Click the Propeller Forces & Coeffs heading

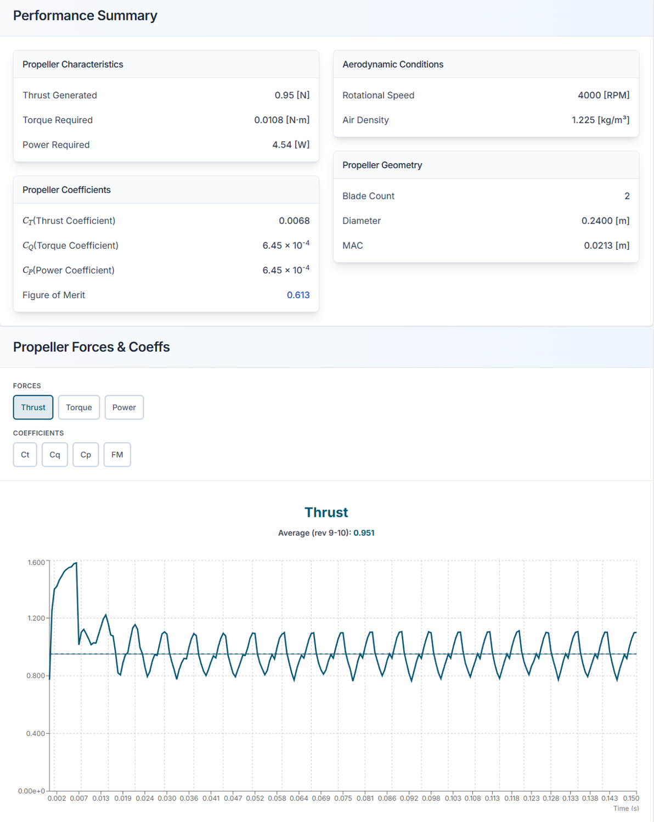92,347
